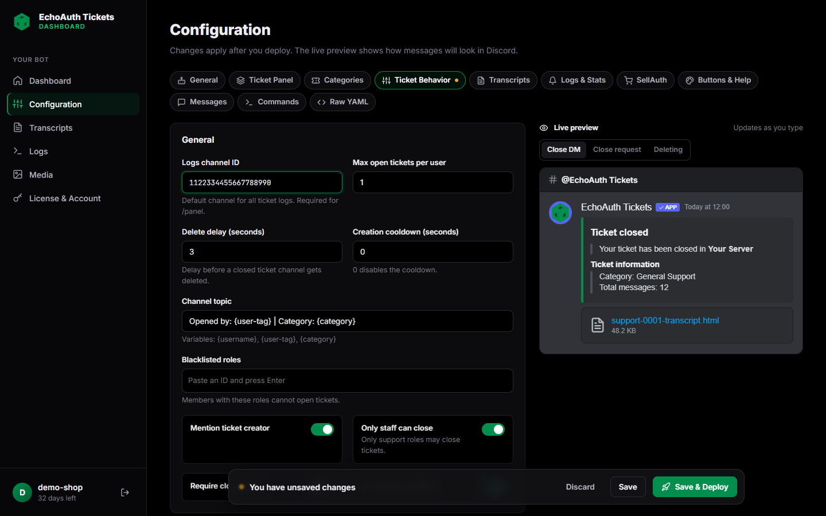826x516 pixels.
Task: Click the file icon on Transcripts tab
Action: click(481, 80)
